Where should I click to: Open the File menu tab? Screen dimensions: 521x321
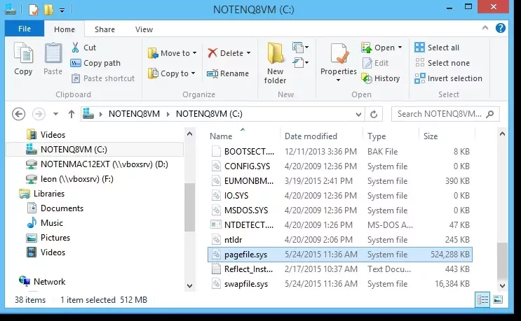(x=25, y=29)
